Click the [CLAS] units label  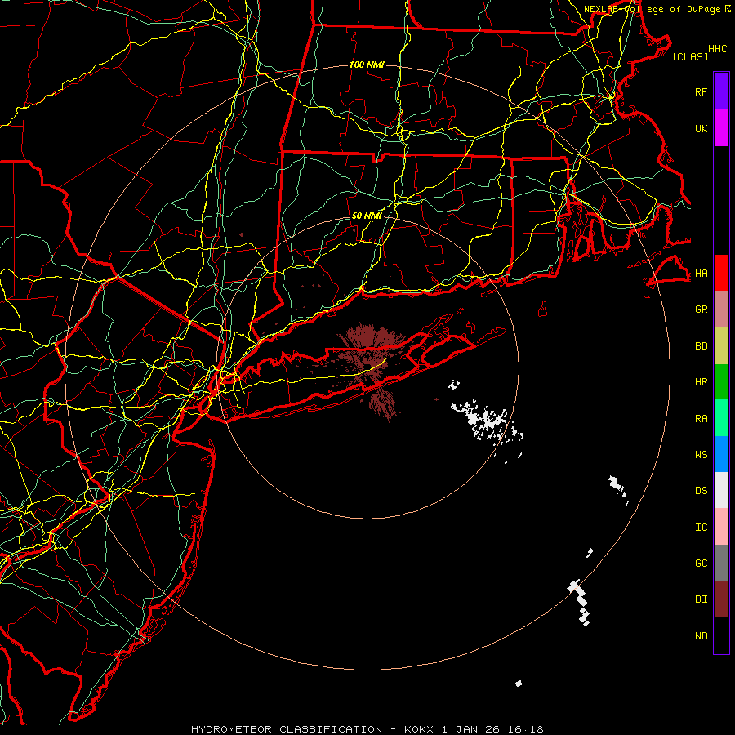[690, 56]
